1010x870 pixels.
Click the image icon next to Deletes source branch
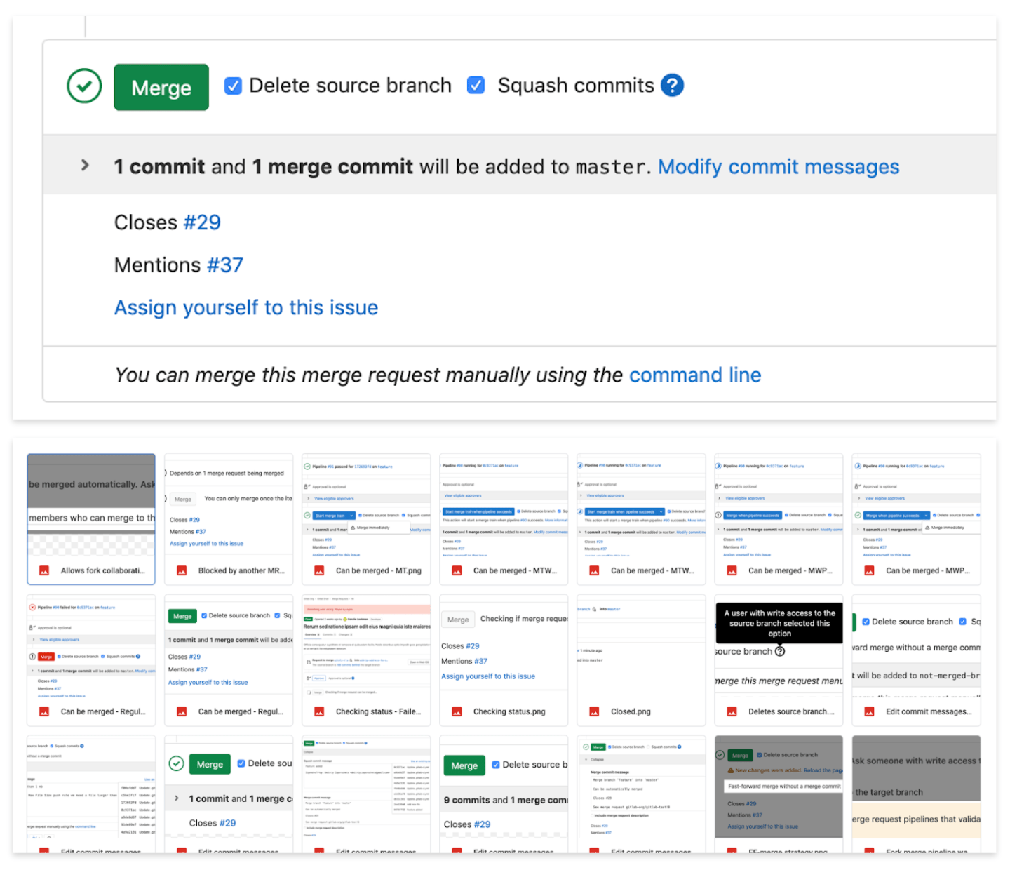click(x=732, y=711)
